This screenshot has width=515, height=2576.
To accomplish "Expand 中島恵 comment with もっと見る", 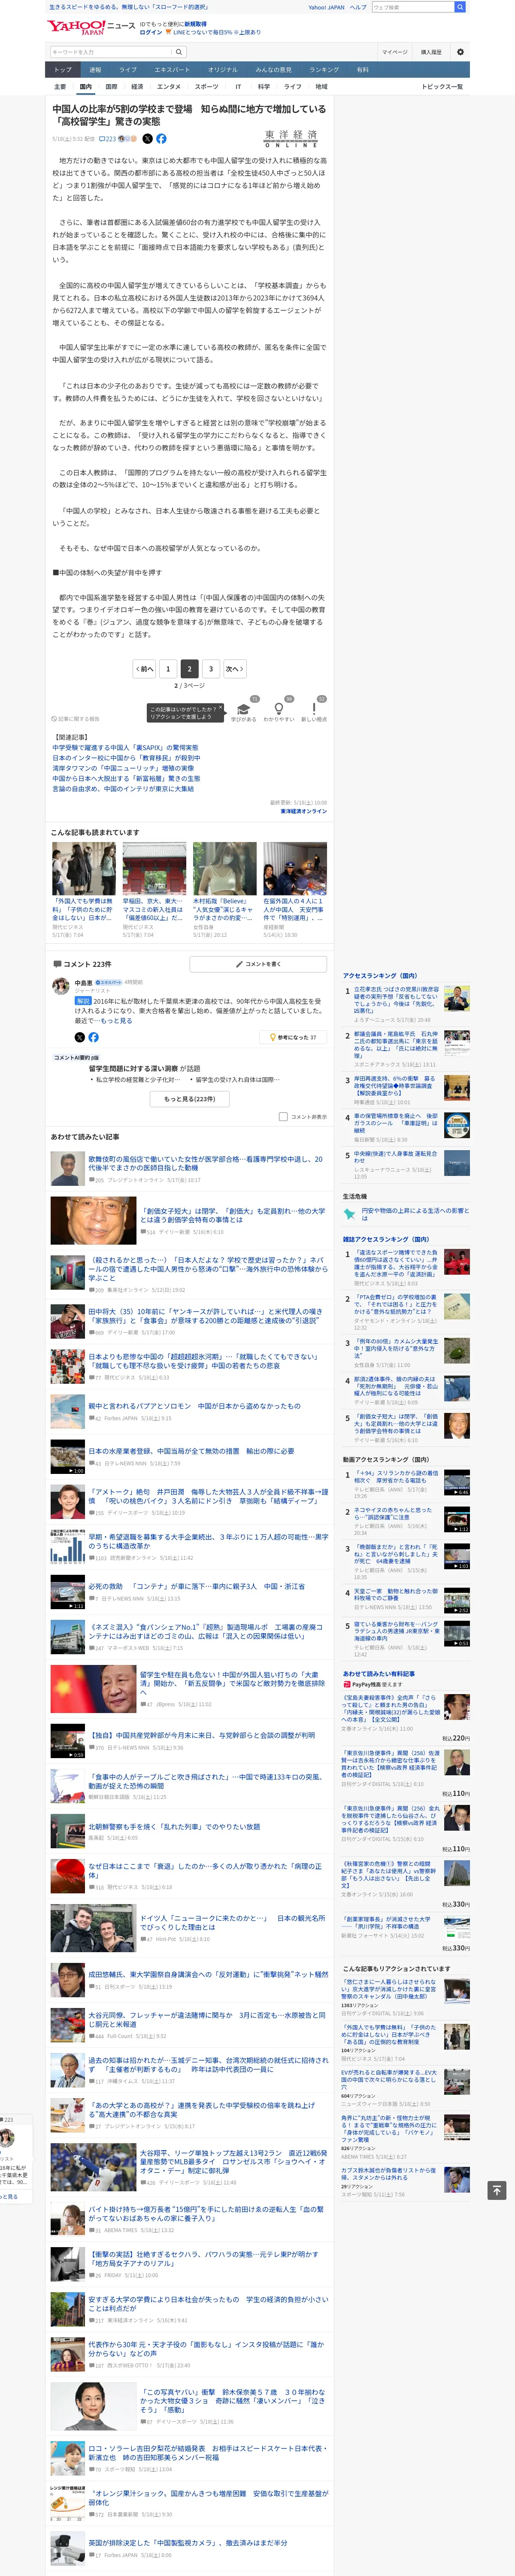I will pos(116,1021).
